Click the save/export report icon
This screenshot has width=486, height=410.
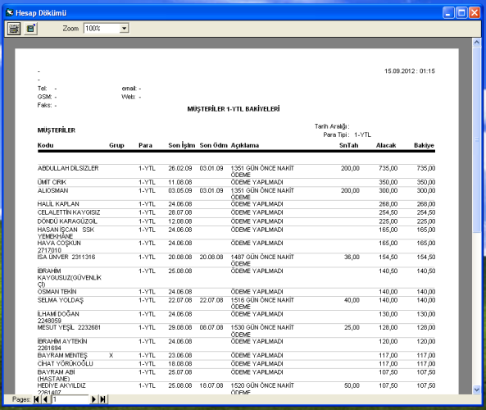point(30,29)
